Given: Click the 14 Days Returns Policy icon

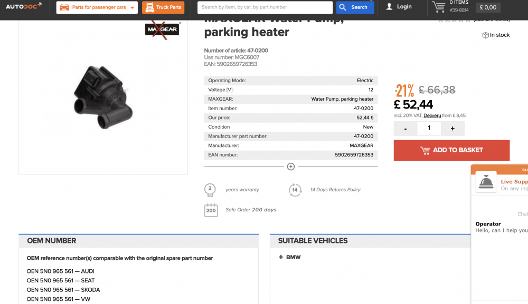Looking at the screenshot, I should (295, 190).
